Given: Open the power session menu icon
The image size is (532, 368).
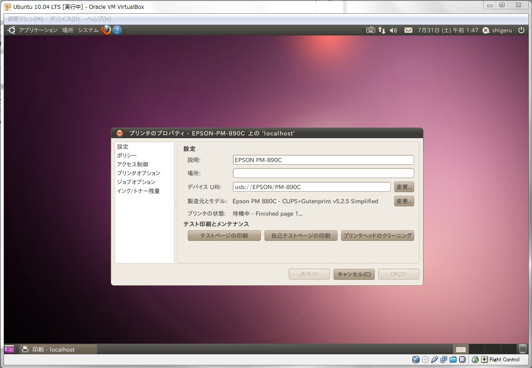Looking at the screenshot, I should pyautogui.click(x=521, y=30).
